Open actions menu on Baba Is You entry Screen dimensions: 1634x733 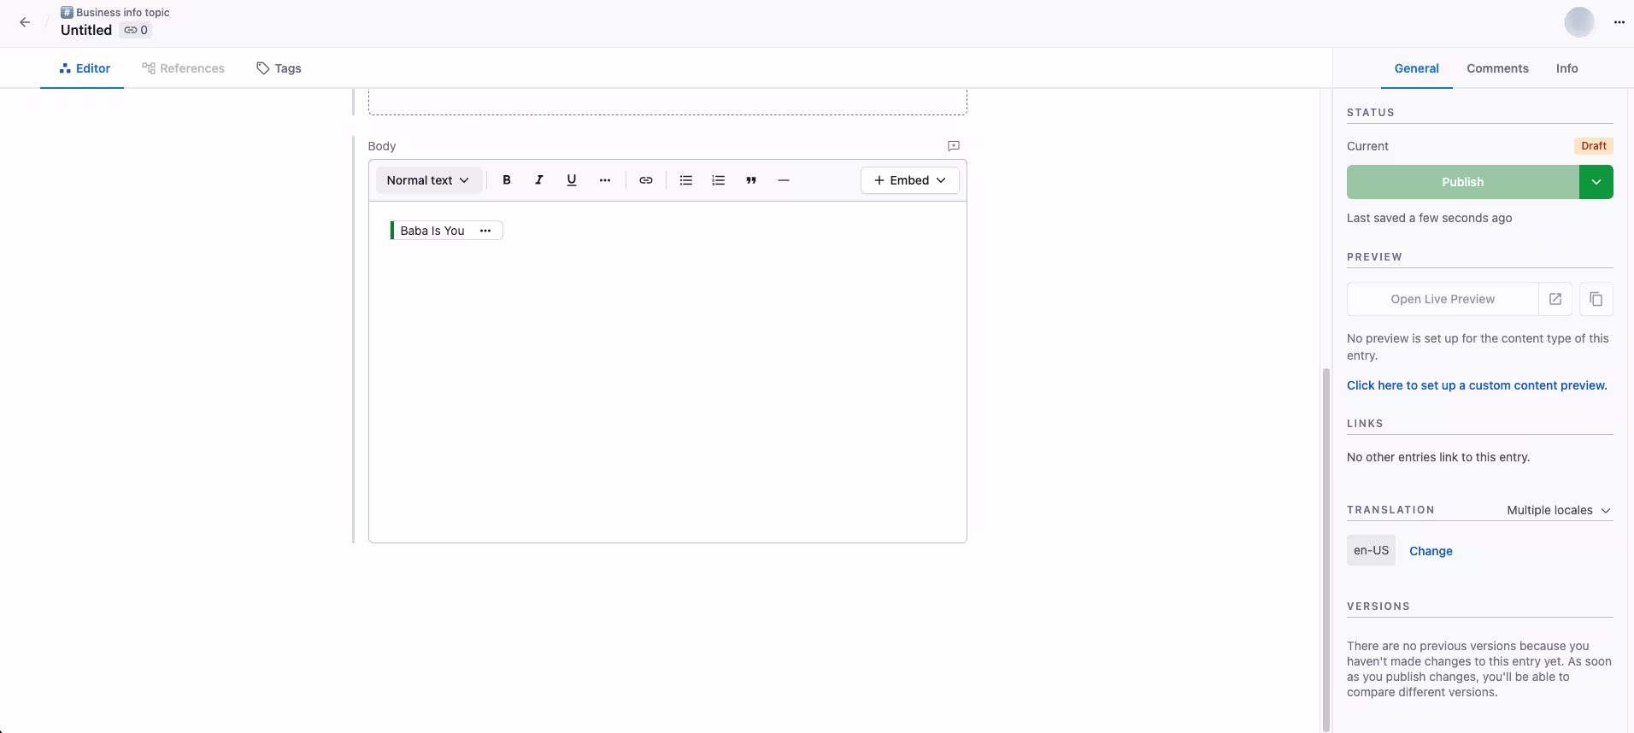[x=485, y=231]
